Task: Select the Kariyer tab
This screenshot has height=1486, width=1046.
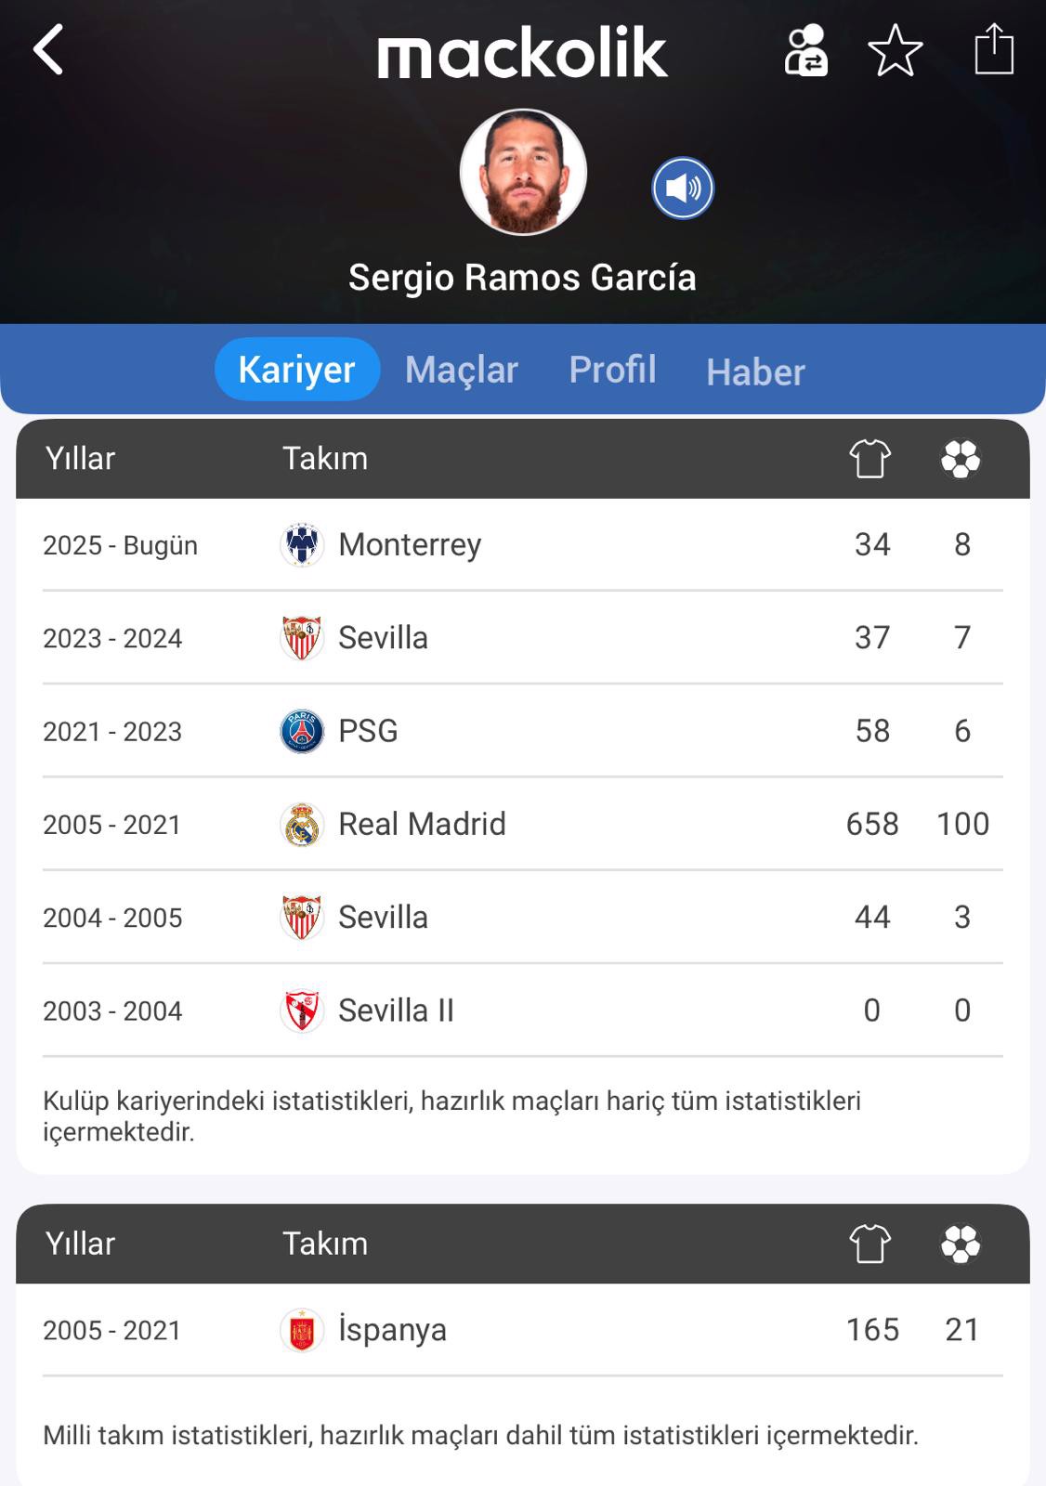Action: (x=296, y=370)
